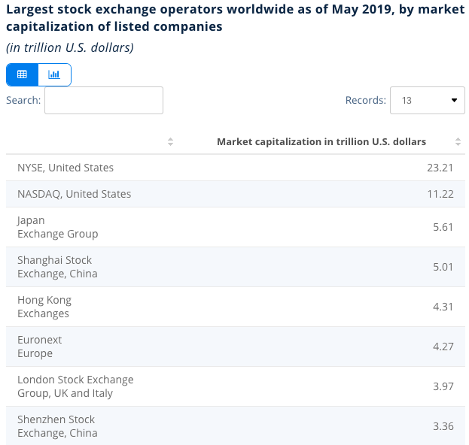
Task: Sort by exchange name column arrows
Action: point(170,141)
